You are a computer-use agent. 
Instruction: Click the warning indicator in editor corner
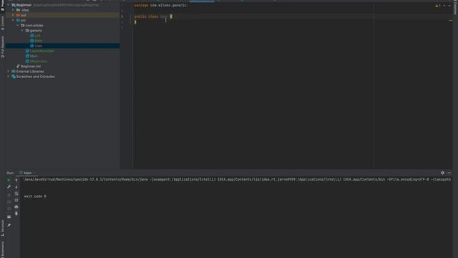click(437, 6)
